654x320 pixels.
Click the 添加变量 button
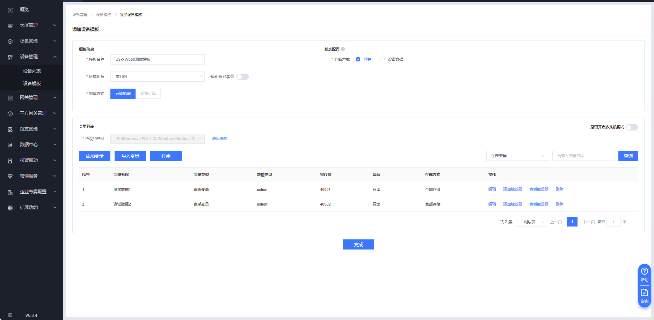95,156
